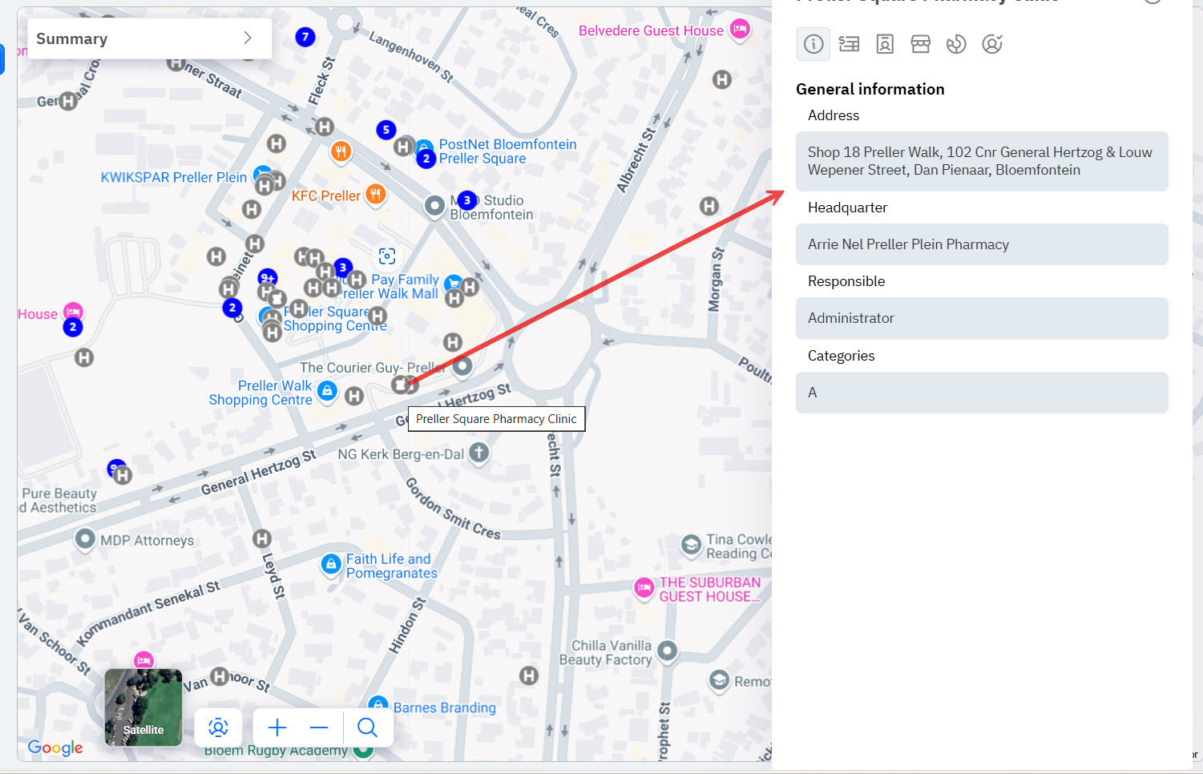
Task: Open the pricing list tab icon
Action: (x=849, y=44)
